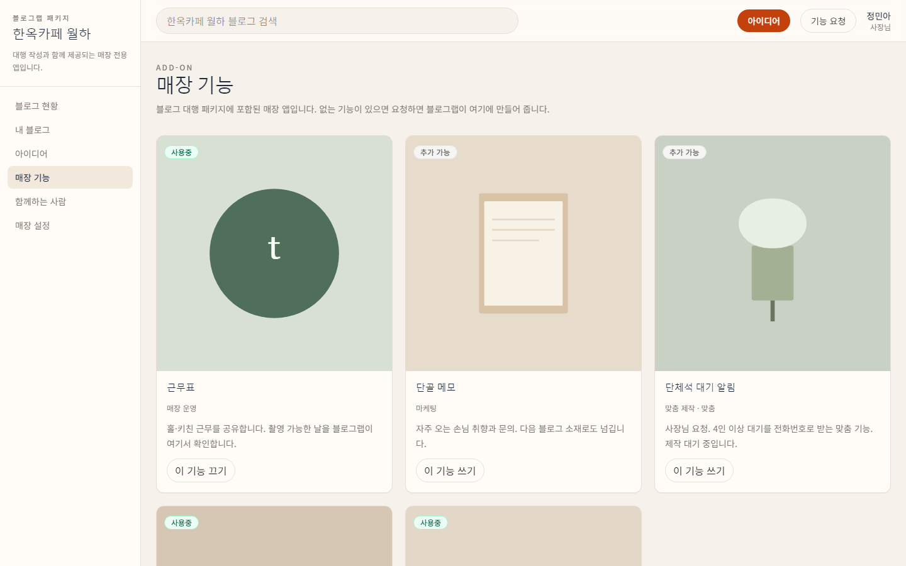Click the 근무표 card title
The height and width of the screenshot is (566, 906).
click(x=181, y=387)
